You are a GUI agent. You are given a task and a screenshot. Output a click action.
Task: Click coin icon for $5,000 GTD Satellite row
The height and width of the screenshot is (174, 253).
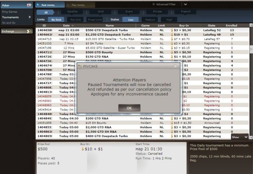[x=172, y=48]
